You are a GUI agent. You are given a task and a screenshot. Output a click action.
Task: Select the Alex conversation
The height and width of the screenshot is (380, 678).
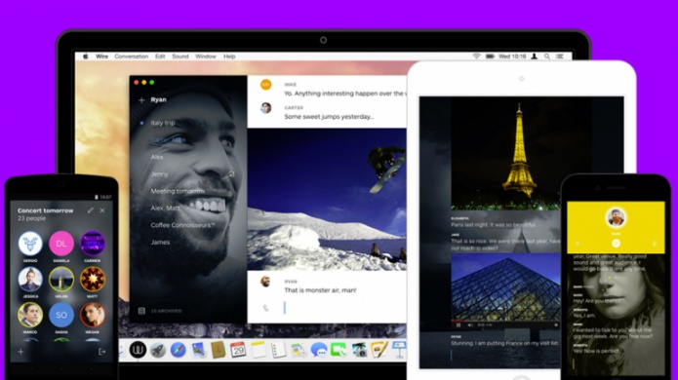pyautogui.click(x=157, y=157)
